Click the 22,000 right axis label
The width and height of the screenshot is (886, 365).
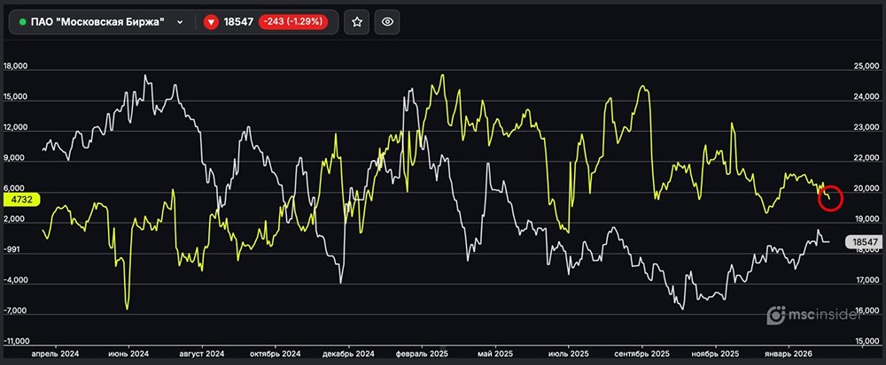(x=866, y=158)
